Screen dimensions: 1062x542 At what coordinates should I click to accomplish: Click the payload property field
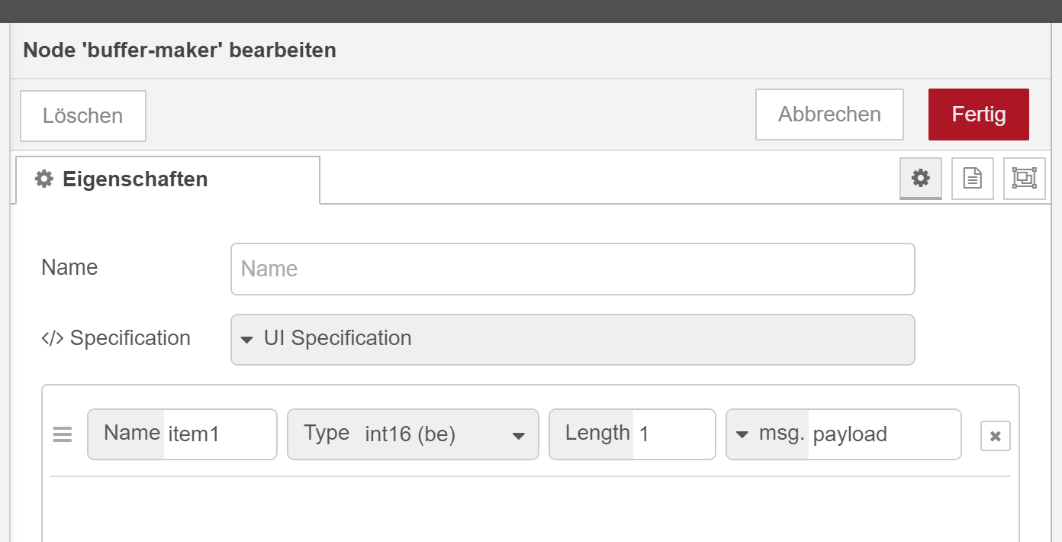(884, 434)
